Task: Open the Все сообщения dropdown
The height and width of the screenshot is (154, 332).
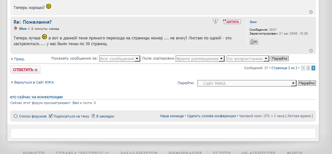Action: [x=119, y=59]
